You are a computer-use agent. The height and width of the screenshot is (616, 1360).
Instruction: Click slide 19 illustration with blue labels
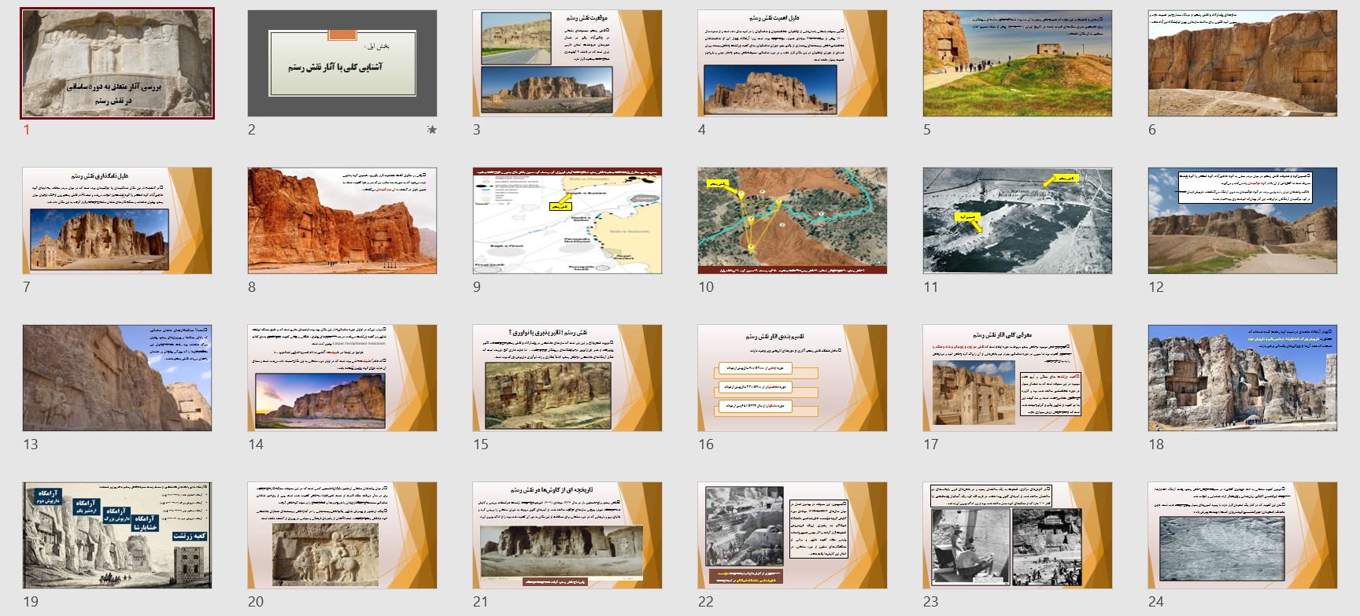coord(117,535)
